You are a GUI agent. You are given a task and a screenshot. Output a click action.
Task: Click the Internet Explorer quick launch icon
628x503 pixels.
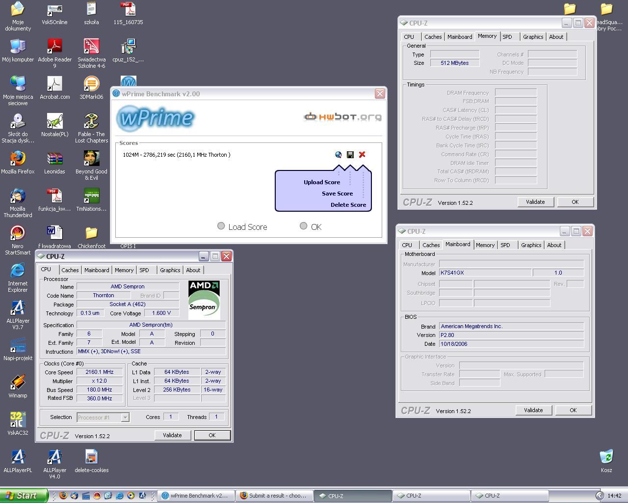point(119,496)
